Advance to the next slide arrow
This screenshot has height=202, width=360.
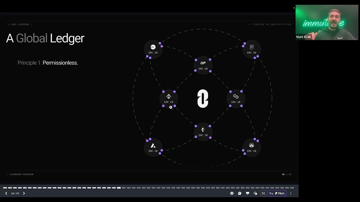pyautogui.click(x=24, y=193)
